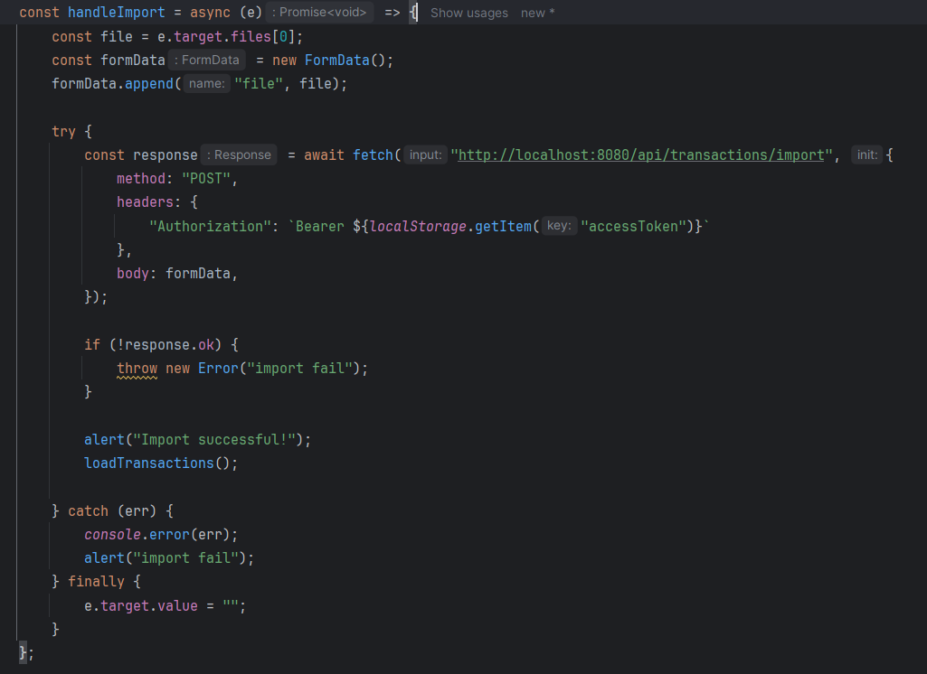Place cursor on the fetch call
The width and height of the screenshot is (927, 674).
(x=373, y=154)
